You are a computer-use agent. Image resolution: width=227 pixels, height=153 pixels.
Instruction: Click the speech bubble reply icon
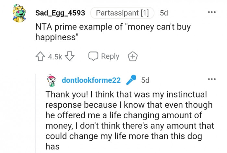click(94, 56)
